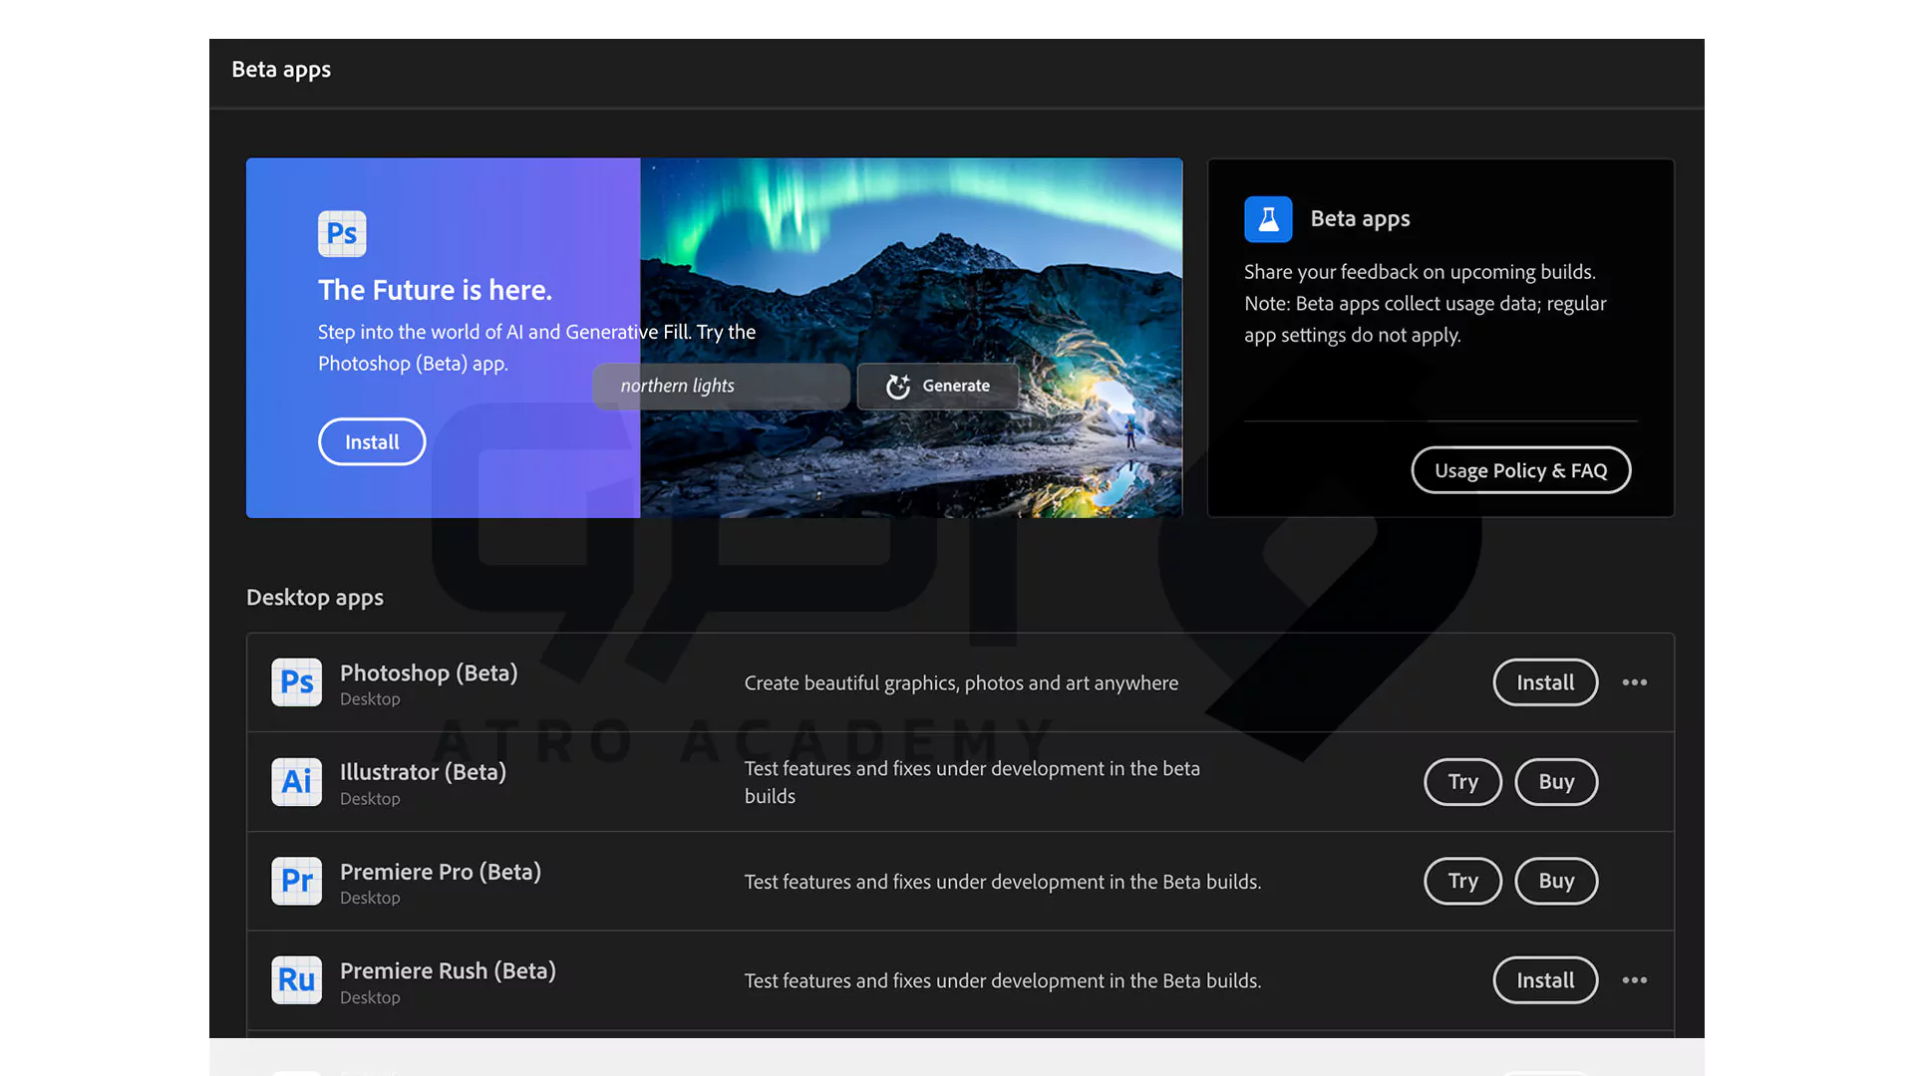Click the Photoshop (Beta) app name
The width and height of the screenshot is (1914, 1076).
pos(429,673)
